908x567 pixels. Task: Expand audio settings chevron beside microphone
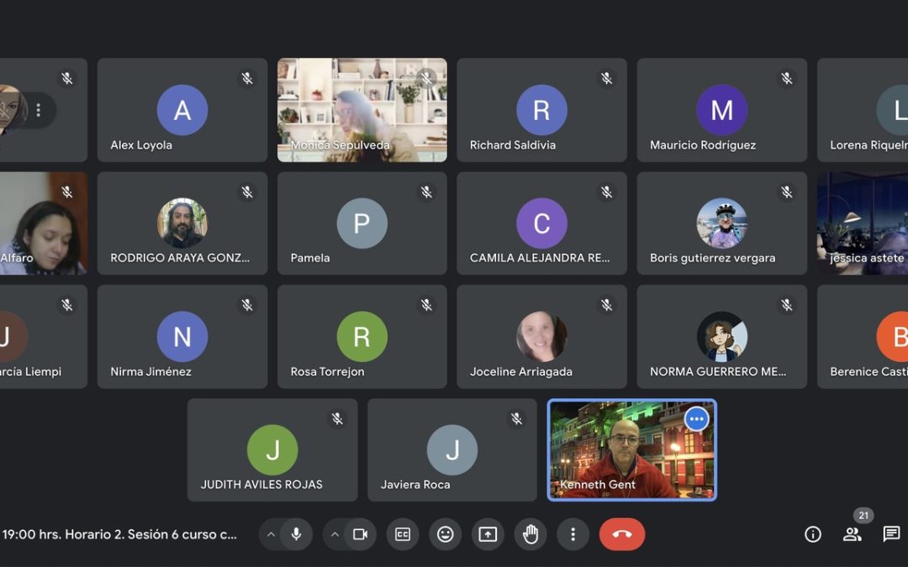pyautogui.click(x=271, y=534)
